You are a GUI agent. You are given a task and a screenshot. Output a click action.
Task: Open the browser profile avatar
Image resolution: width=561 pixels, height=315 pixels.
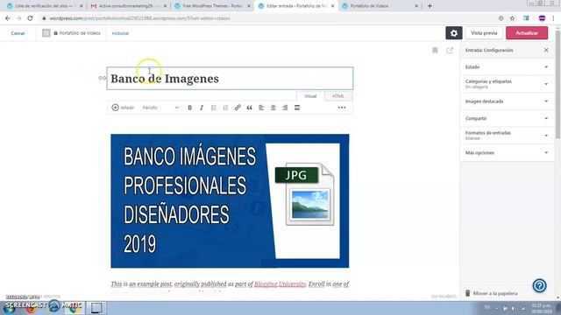[x=542, y=18]
